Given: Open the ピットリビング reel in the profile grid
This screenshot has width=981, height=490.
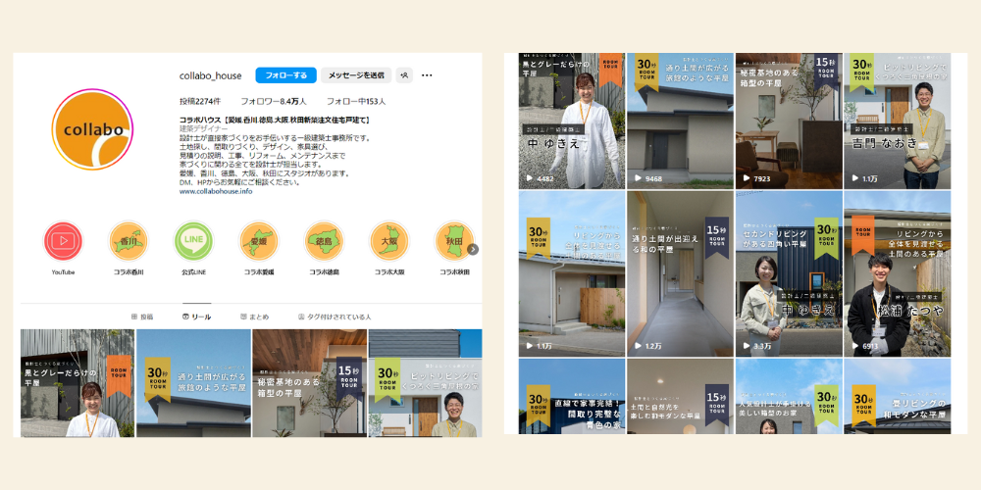Looking at the screenshot, I should (x=426, y=383).
